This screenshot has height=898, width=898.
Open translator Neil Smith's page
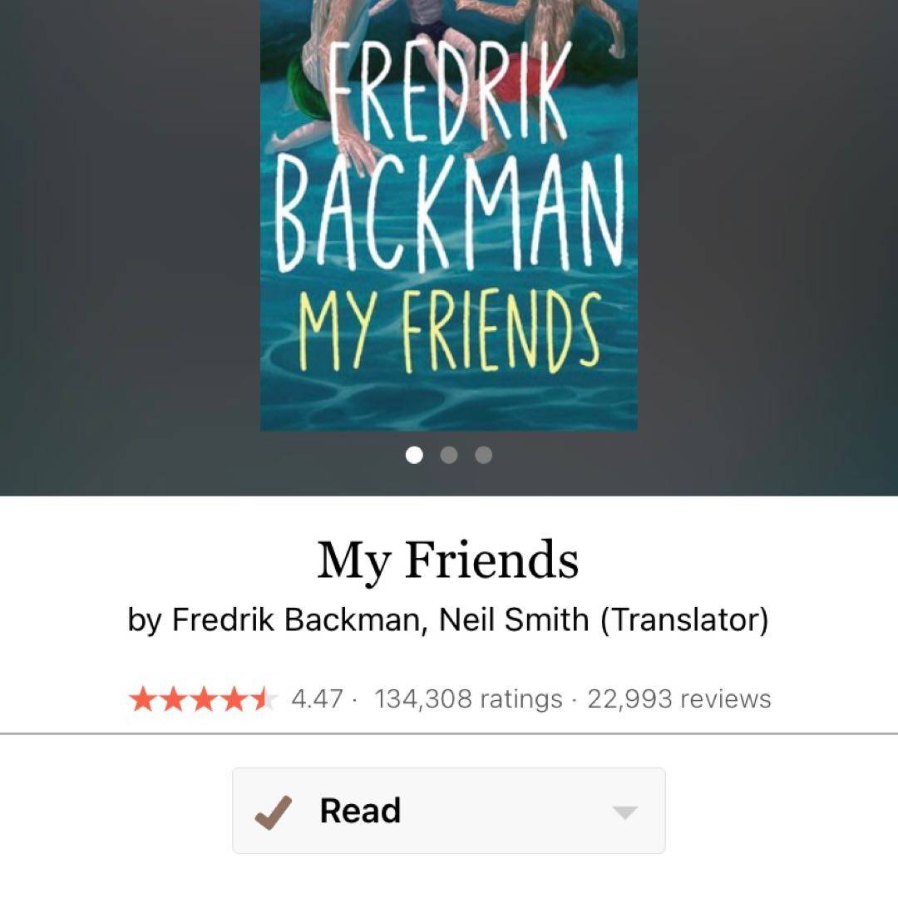pyautogui.click(x=513, y=619)
